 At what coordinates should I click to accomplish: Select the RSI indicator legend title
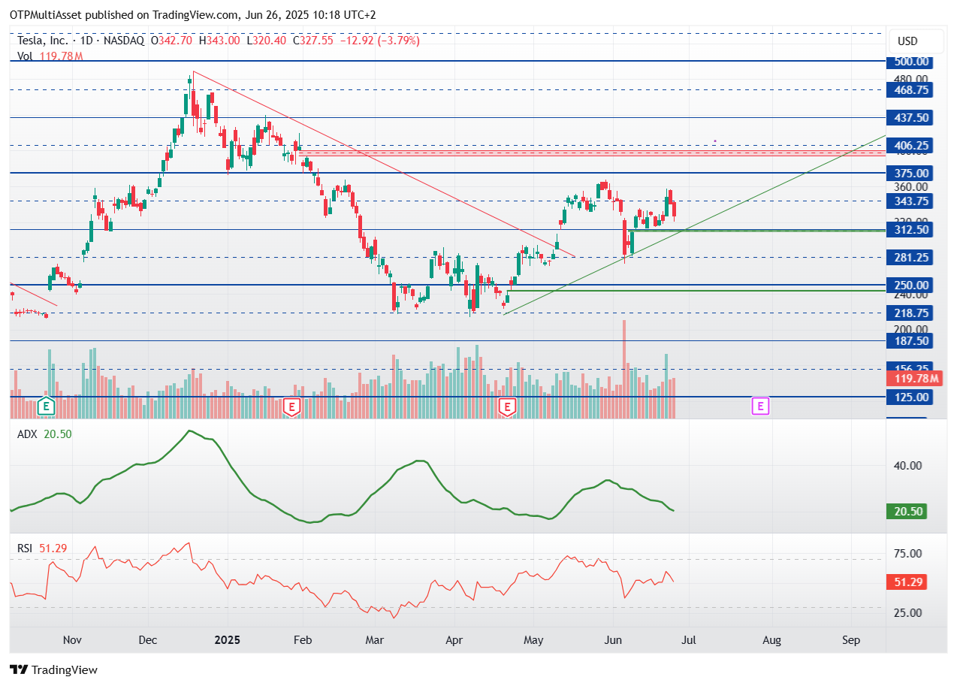point(25,548)
